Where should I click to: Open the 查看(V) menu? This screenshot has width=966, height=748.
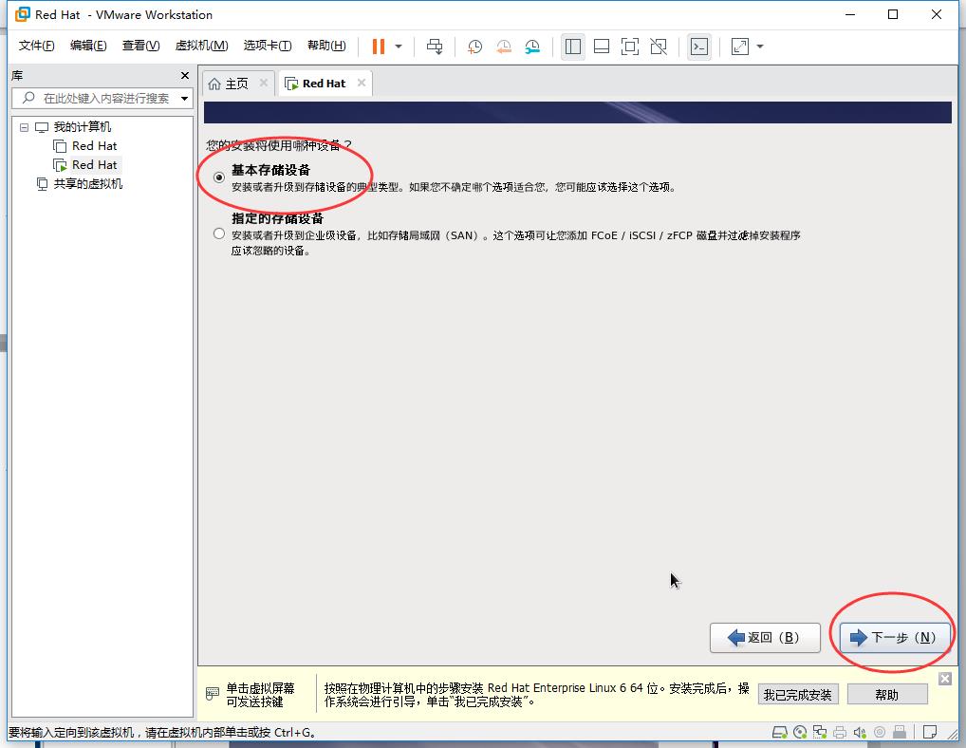point(140,46)
